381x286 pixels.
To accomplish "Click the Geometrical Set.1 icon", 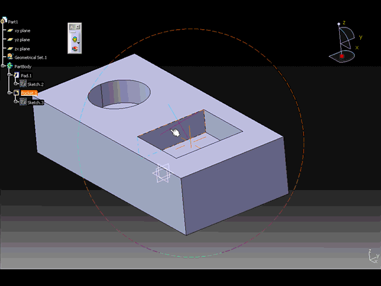I will [x=10, y=57].
